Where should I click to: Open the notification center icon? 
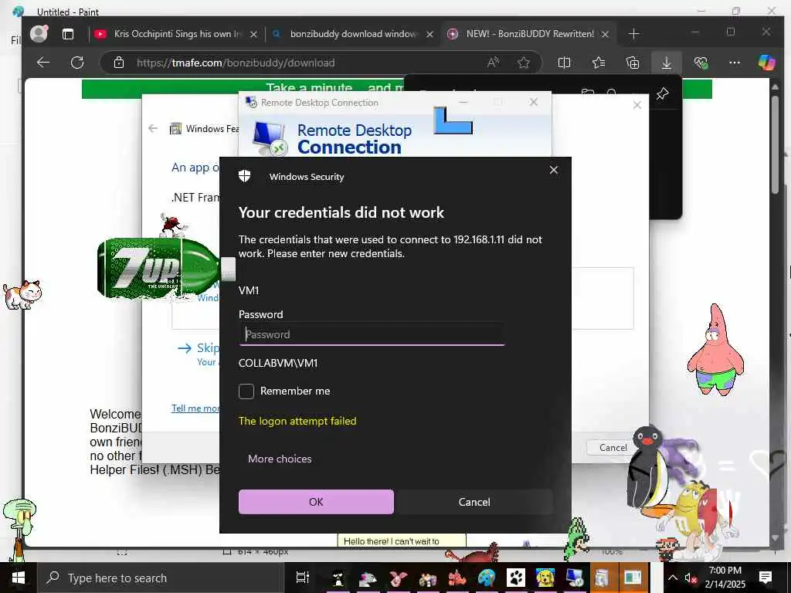pyautogui.click(x=766, y=578)
